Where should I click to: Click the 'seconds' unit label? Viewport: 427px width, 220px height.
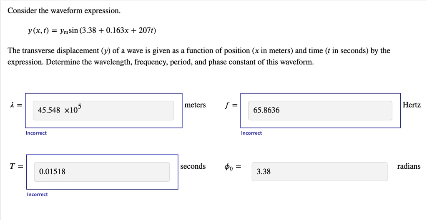click(193, 166)
